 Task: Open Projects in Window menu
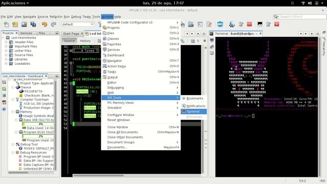coord(141,28)
